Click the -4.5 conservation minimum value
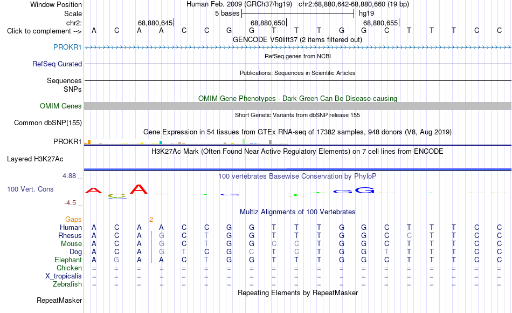The image size is (512, 313). coord(70,203)
